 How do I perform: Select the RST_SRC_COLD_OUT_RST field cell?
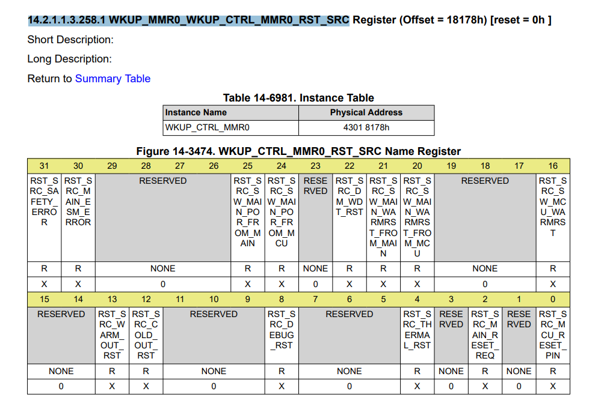(146, 335)
